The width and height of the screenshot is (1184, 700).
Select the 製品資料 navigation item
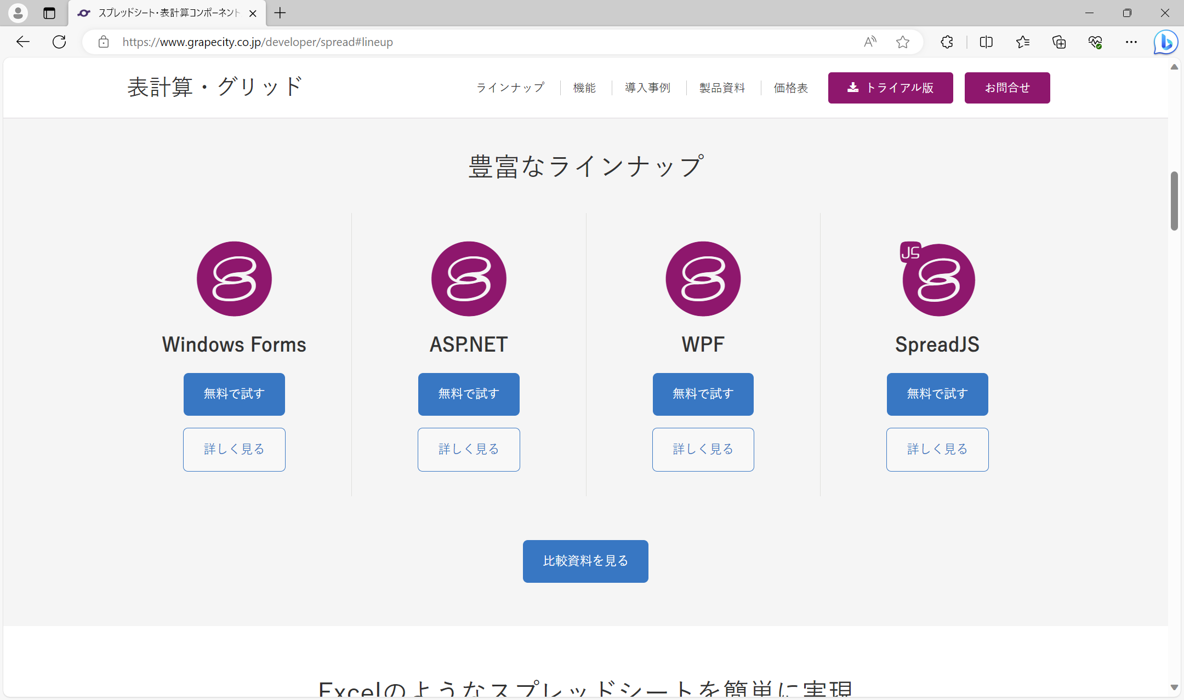tap(722, 88)
